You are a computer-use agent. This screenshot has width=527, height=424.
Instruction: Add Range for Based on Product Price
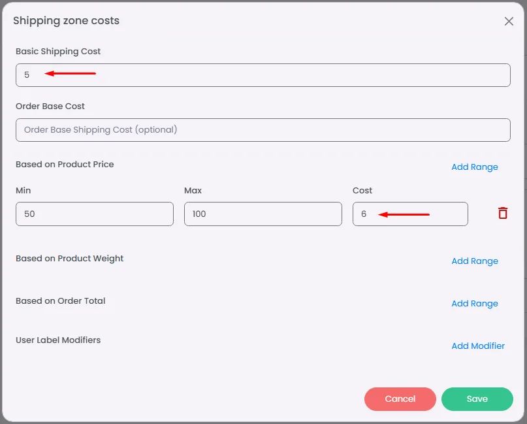point(475,167)
